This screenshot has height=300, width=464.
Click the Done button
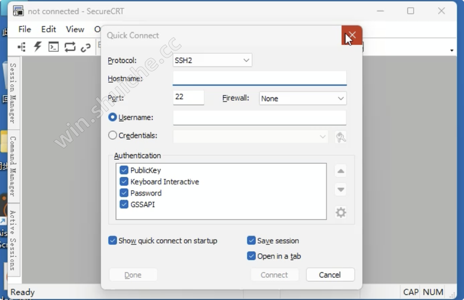pyautogui.click(x=133, y=275)
